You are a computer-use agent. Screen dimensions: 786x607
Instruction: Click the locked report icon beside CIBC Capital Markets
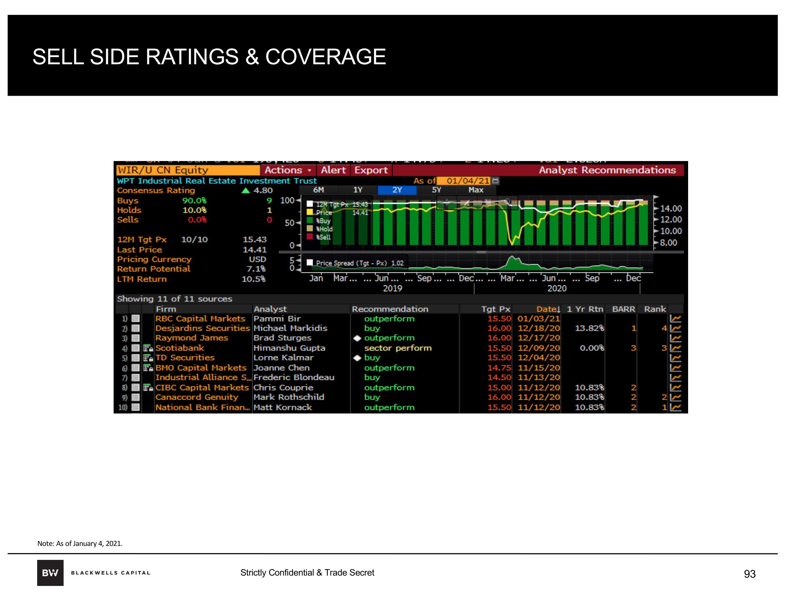[x=148, y=388]
